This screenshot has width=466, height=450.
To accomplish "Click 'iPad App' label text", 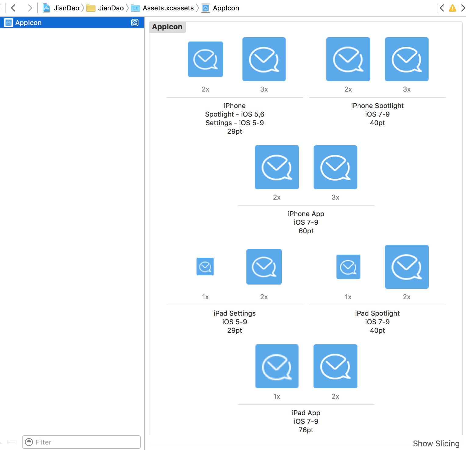I will 306,413.
